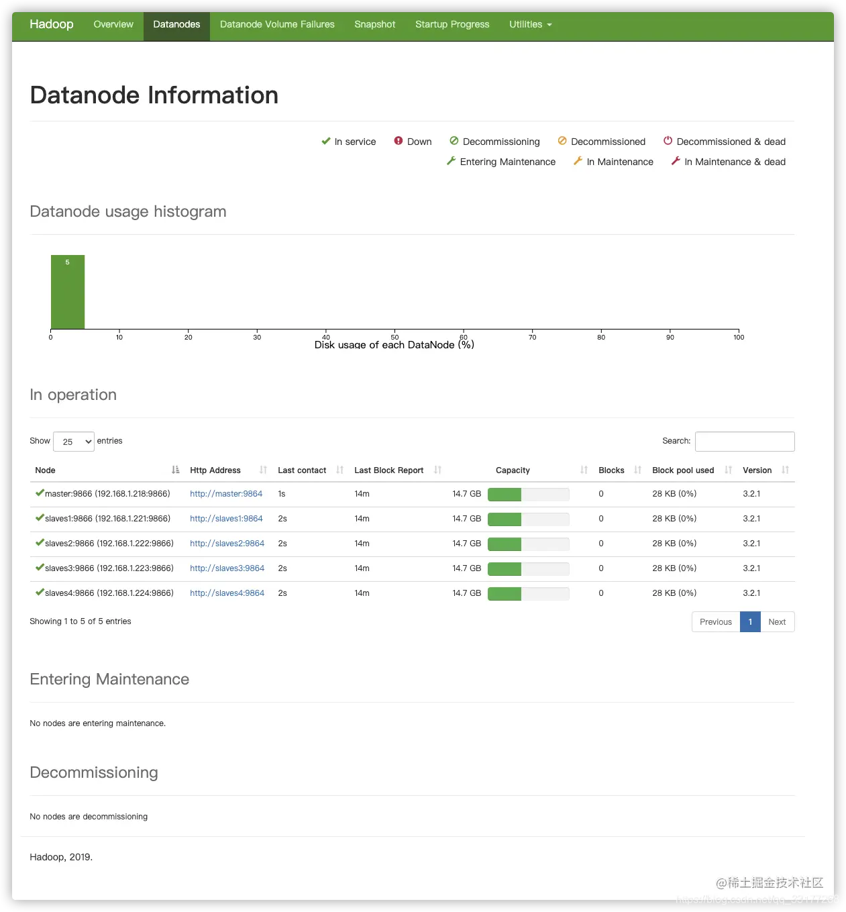The height and width of the screenshot is (912, 846).
Task: Sort table by Last Block Report arrow
Action: click(x=438, y=470)
